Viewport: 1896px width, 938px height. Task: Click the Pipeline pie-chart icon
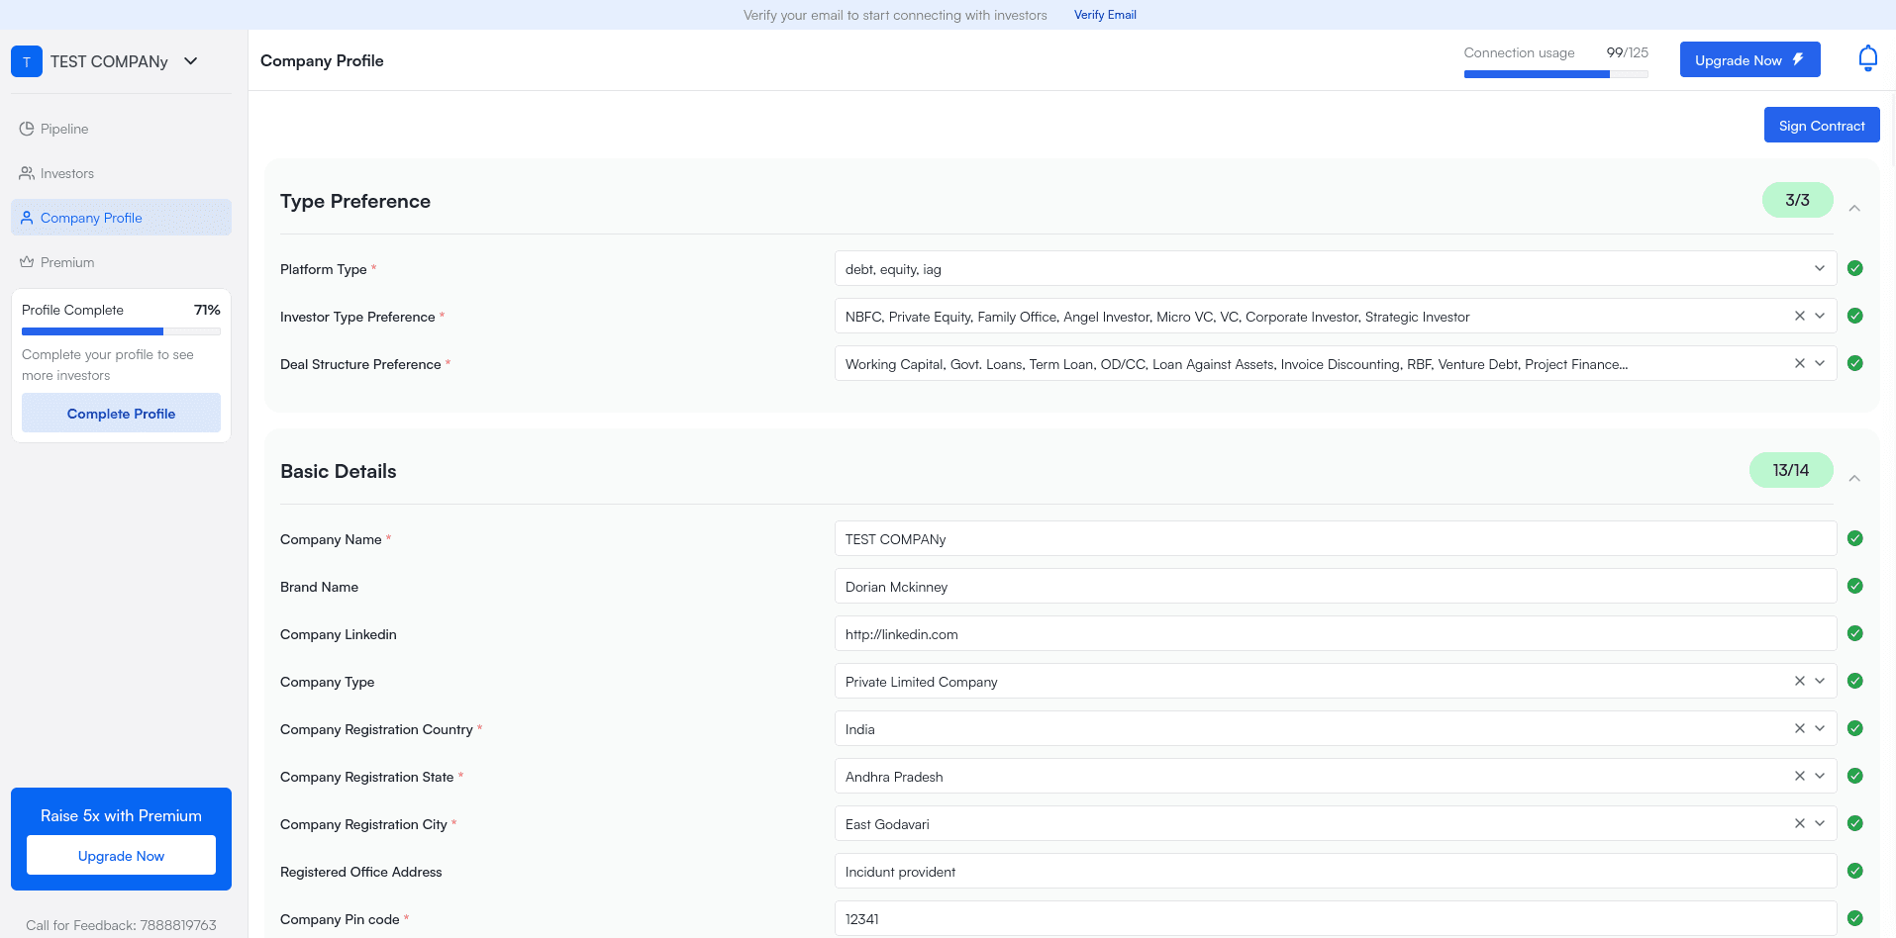click(27, 129)
